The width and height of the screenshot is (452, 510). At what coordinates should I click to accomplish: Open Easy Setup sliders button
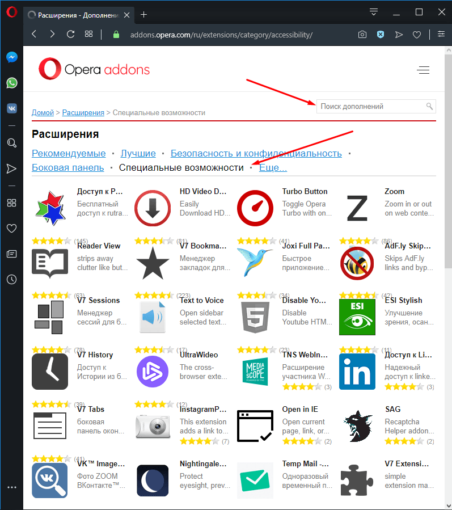(441, 34)
